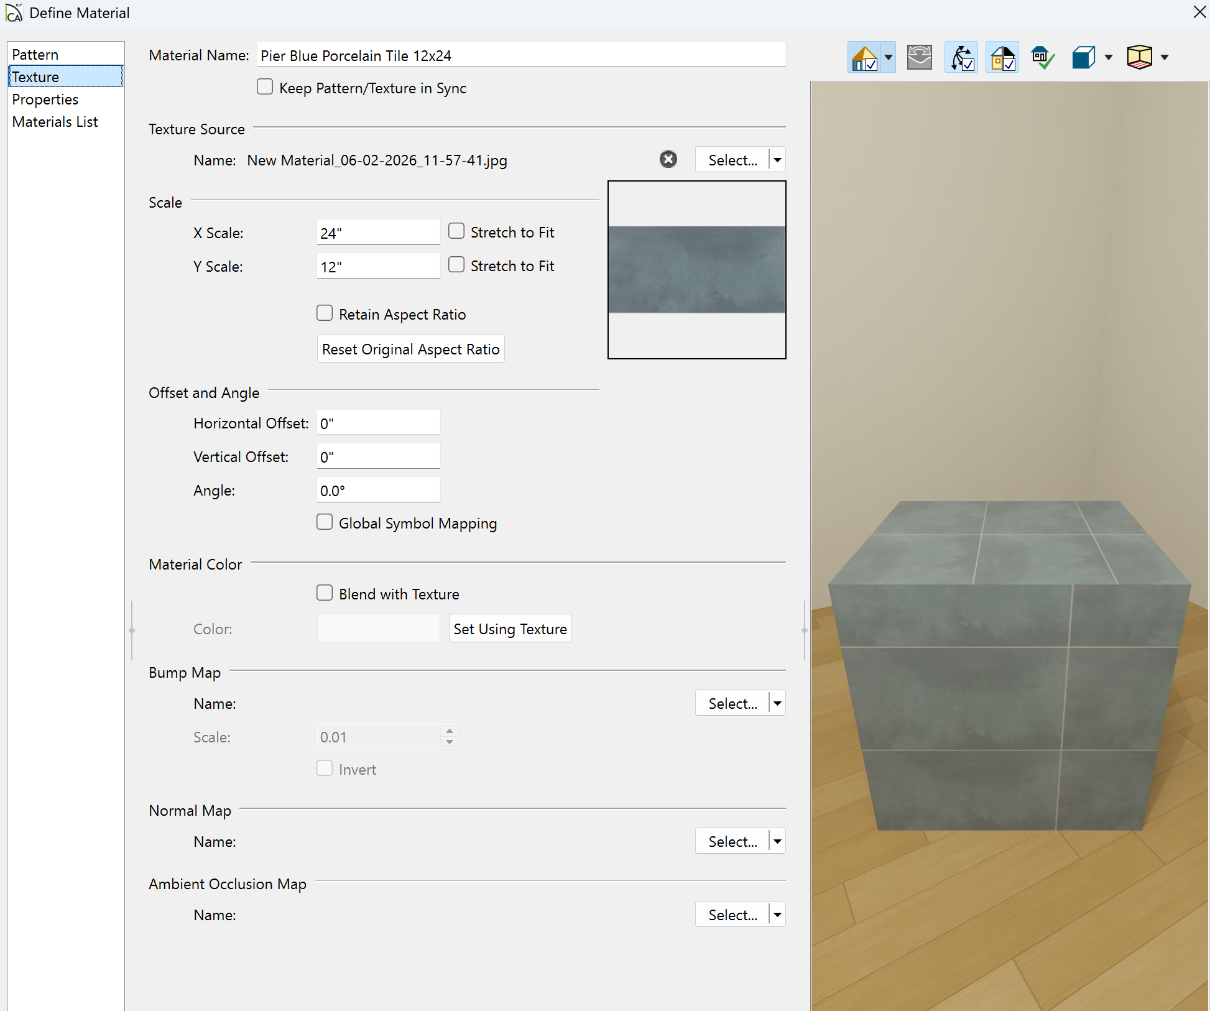
Task: Toggle the half-colored house icon with checkmark
Action: [1002, 58]
